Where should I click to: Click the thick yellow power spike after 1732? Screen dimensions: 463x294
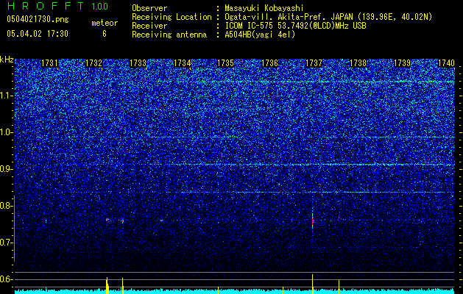point(107,285)
